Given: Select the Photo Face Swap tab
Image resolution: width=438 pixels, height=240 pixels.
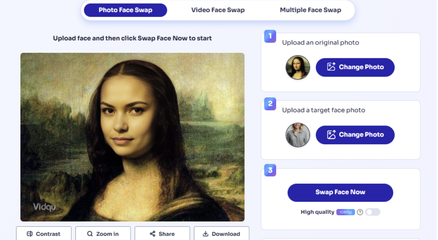Looking at the screenshot, I should pyautogui.click(x=126, y=10).
